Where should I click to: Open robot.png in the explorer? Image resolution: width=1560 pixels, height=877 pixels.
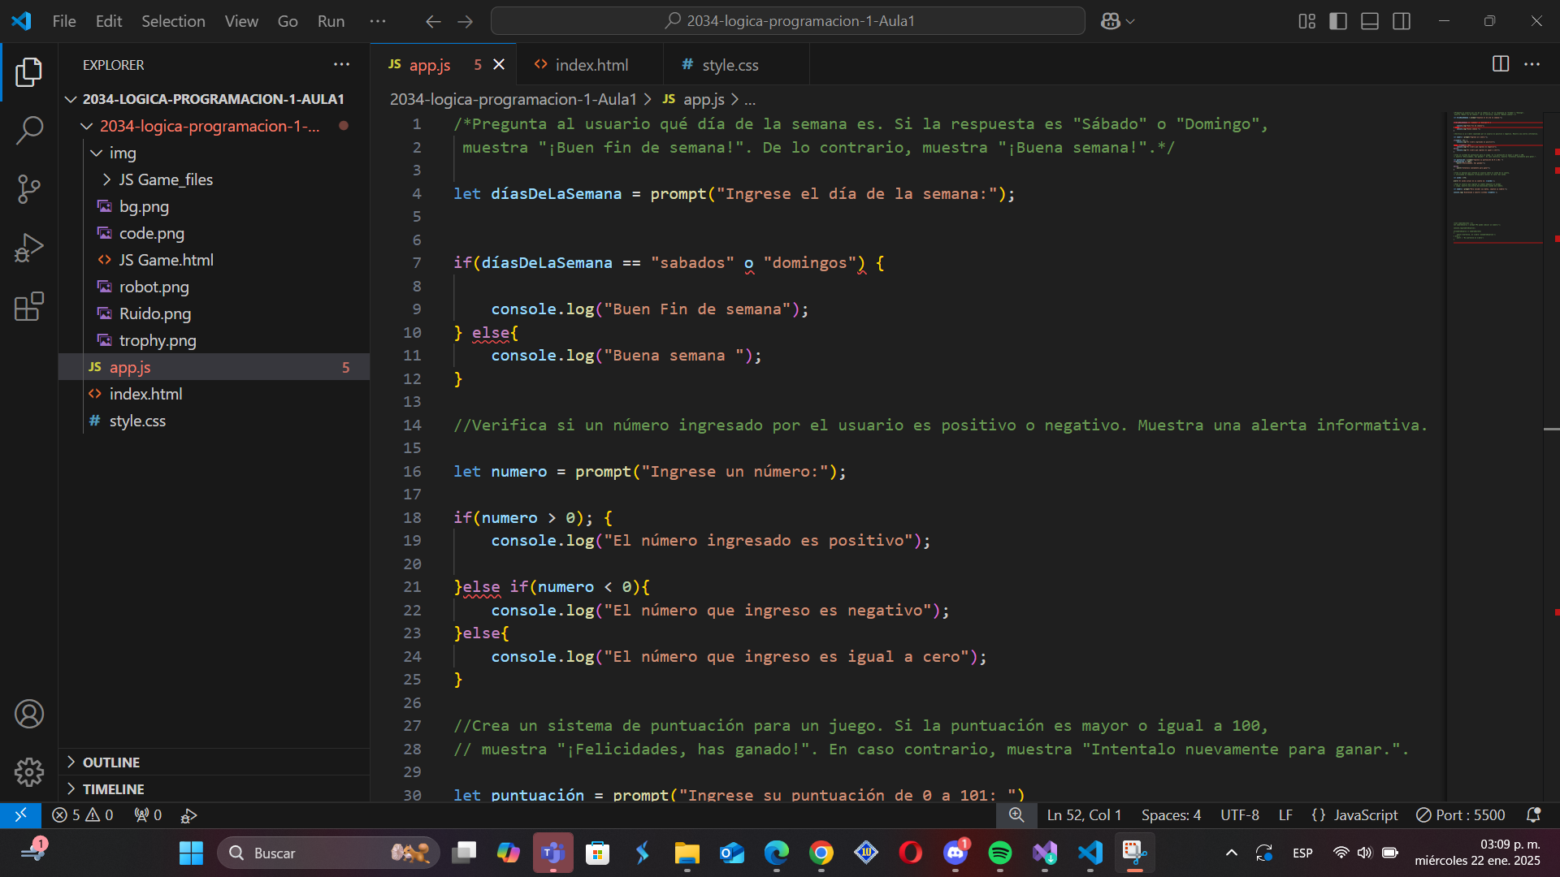pyautogui.click(x=214, y=287)
